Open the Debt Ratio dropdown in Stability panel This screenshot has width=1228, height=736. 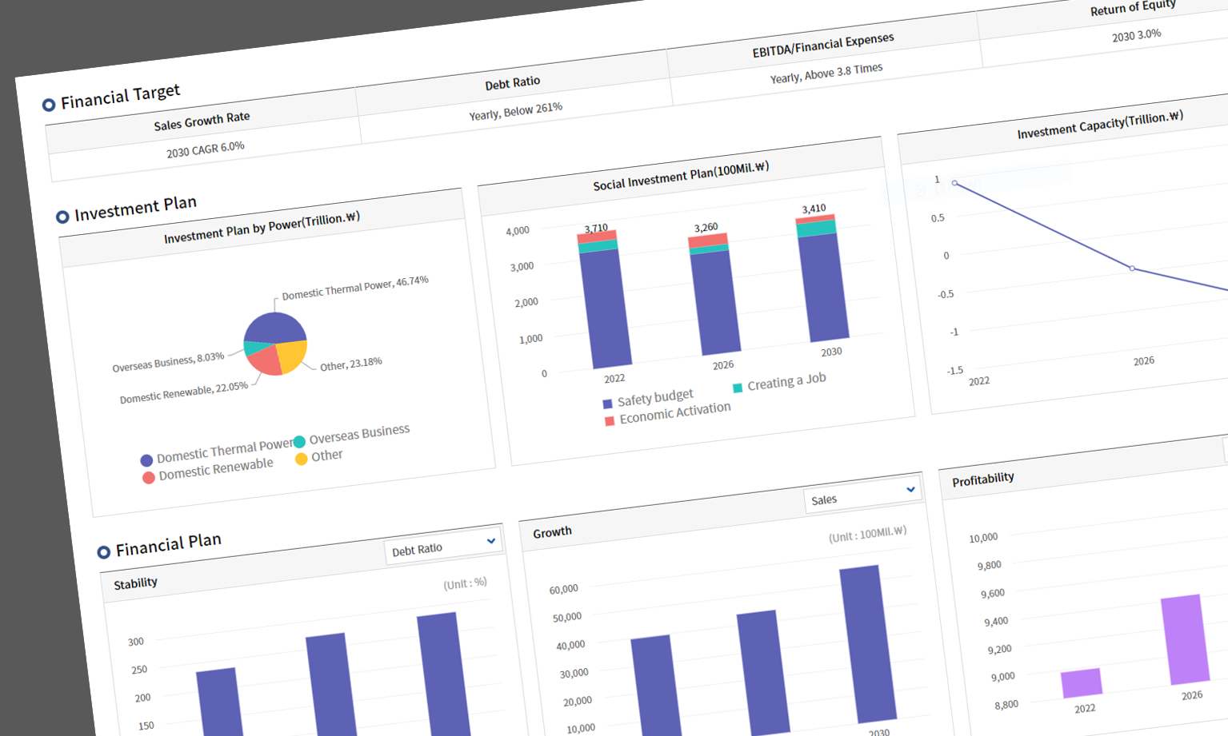443,546
